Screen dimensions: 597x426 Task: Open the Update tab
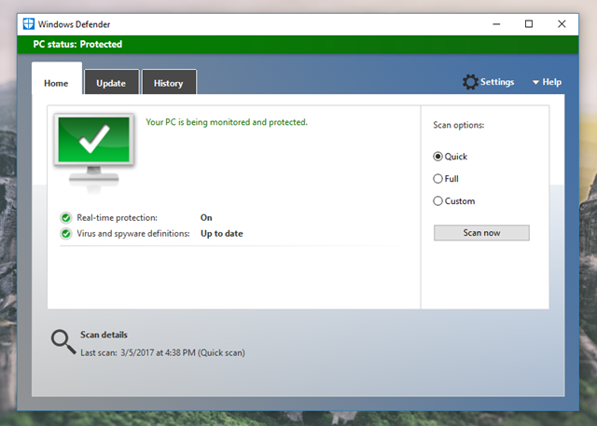coord(111,82)
